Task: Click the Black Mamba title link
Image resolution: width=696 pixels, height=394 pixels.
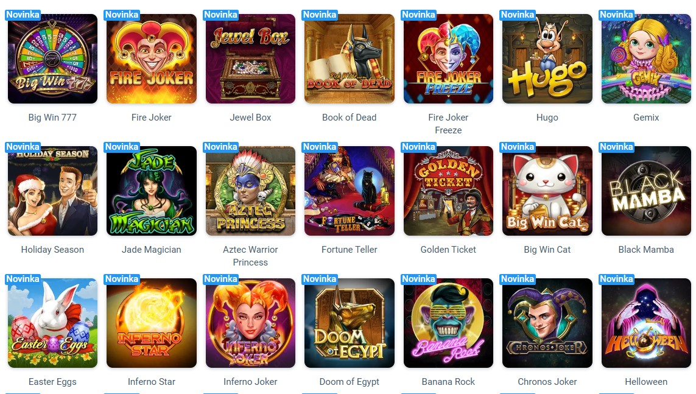Action: (646, 250)
